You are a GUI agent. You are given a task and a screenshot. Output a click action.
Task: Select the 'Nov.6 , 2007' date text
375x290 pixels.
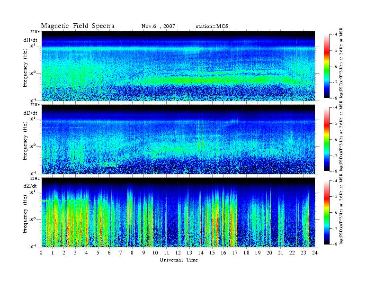158,26
